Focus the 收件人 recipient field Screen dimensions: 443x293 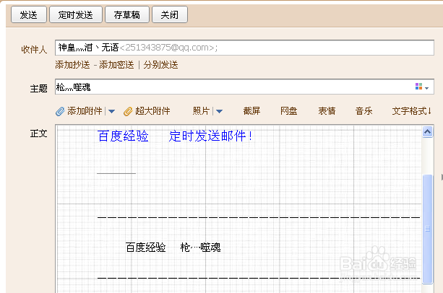click(x=244, y=48)
